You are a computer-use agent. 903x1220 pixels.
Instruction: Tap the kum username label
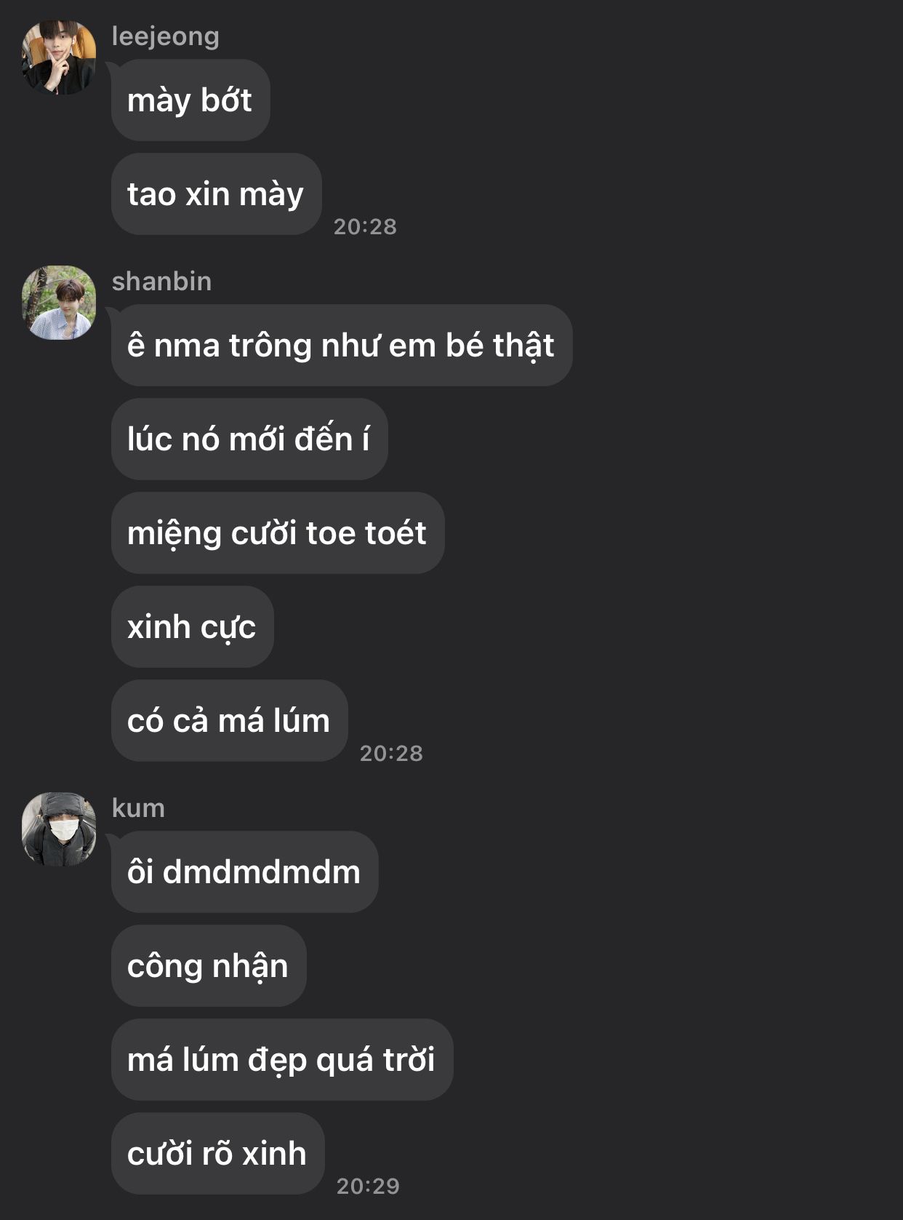pos(138,808)
